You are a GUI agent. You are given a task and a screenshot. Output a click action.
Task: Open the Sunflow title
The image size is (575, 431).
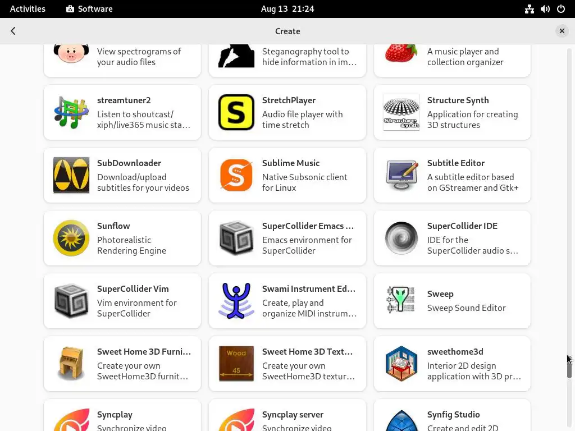coord(113,226)
